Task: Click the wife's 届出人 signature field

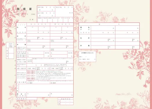Action: [62, 95]
